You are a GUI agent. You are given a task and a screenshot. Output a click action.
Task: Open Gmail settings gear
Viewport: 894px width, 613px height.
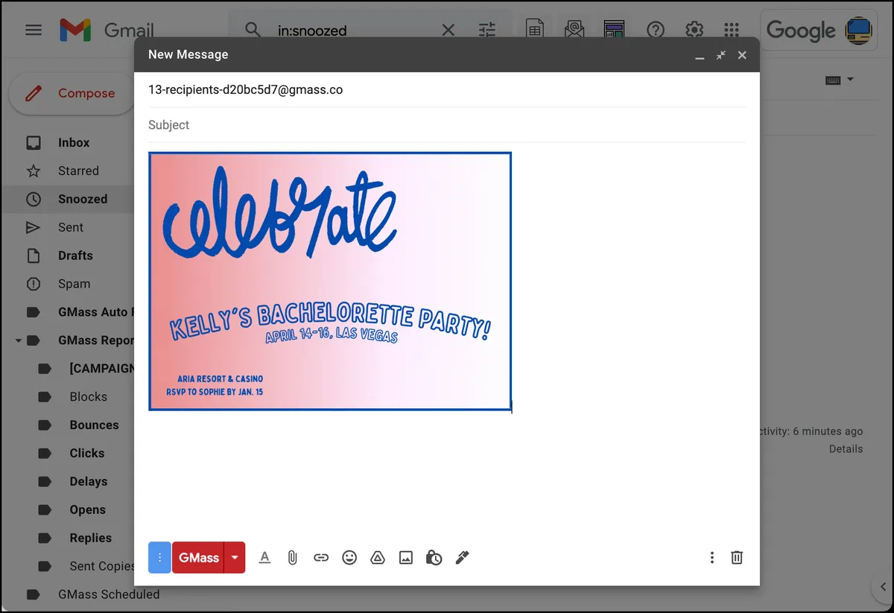pos(694,30)
